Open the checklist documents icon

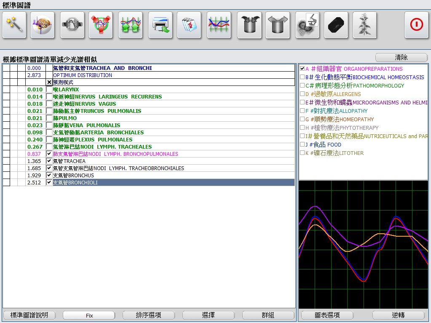(189, 25)
